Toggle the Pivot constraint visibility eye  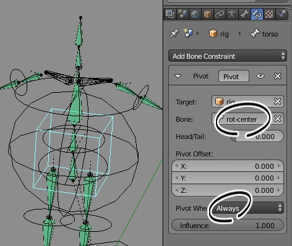tap(260, 76)
